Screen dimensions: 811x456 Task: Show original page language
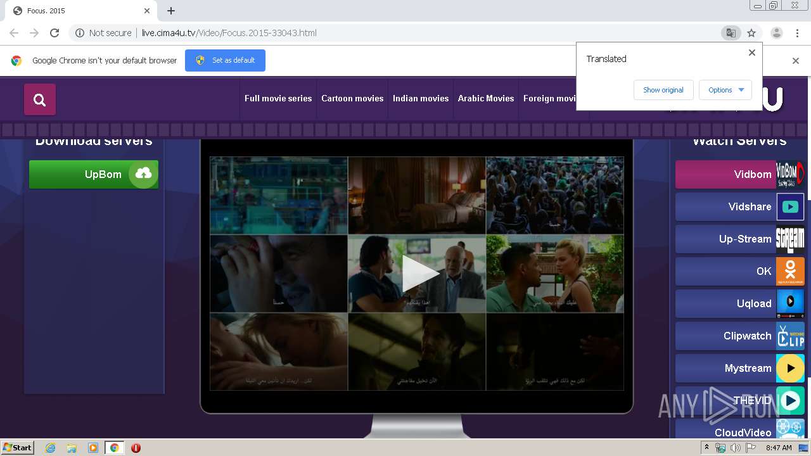[x=663, y=90]
